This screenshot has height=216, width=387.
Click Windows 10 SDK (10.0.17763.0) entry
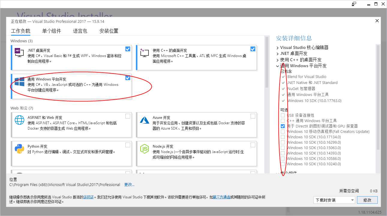314,100
